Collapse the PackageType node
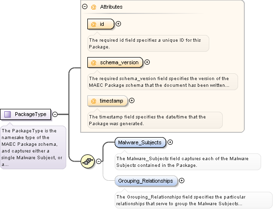This screenshot has height=210, width=276. (55, 114)
